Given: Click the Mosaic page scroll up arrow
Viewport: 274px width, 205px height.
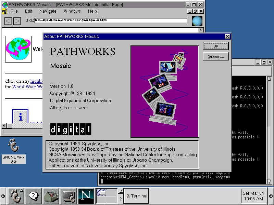Looking at the screenshot, I should click(x=201, y=30).
